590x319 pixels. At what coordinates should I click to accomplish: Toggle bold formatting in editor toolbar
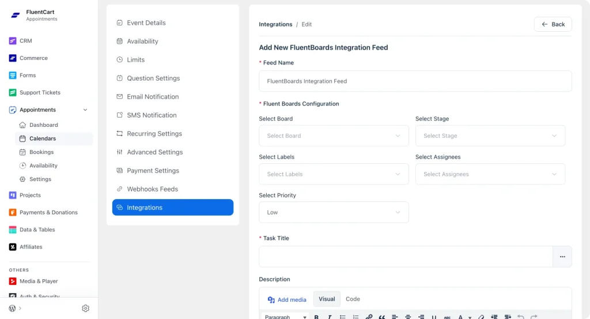316,317
